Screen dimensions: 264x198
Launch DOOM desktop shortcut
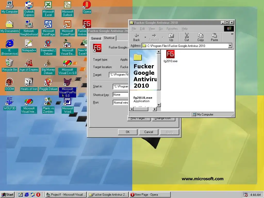point(10,85)
